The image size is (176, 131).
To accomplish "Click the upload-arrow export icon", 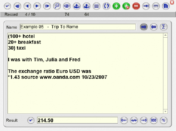I will (x=87, y=6).
